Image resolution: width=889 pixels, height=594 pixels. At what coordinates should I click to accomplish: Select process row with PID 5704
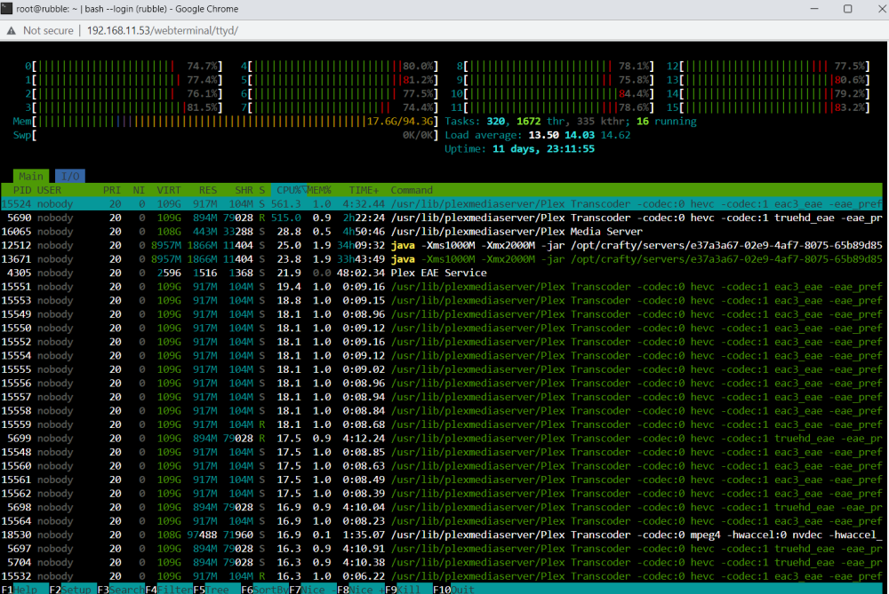click(442, 562)
